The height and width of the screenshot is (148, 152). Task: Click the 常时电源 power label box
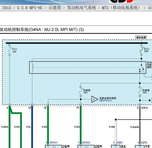click(141, 37)
